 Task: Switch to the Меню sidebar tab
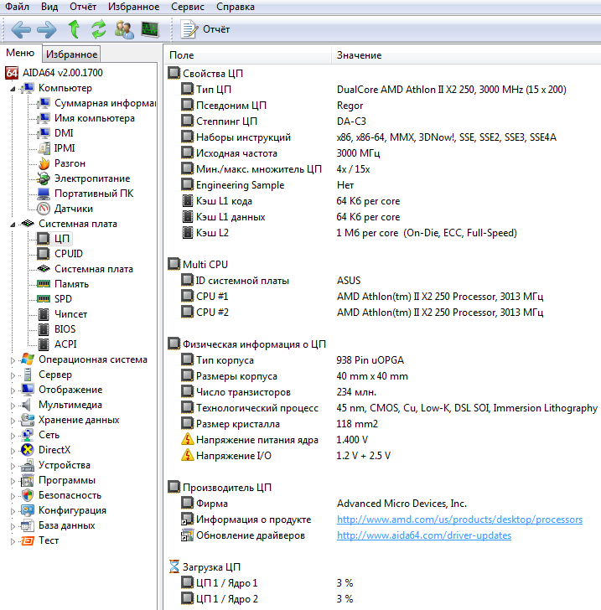[x=20, y=53]
